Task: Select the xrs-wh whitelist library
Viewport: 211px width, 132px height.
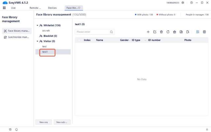Action: (x=46, y=31)
